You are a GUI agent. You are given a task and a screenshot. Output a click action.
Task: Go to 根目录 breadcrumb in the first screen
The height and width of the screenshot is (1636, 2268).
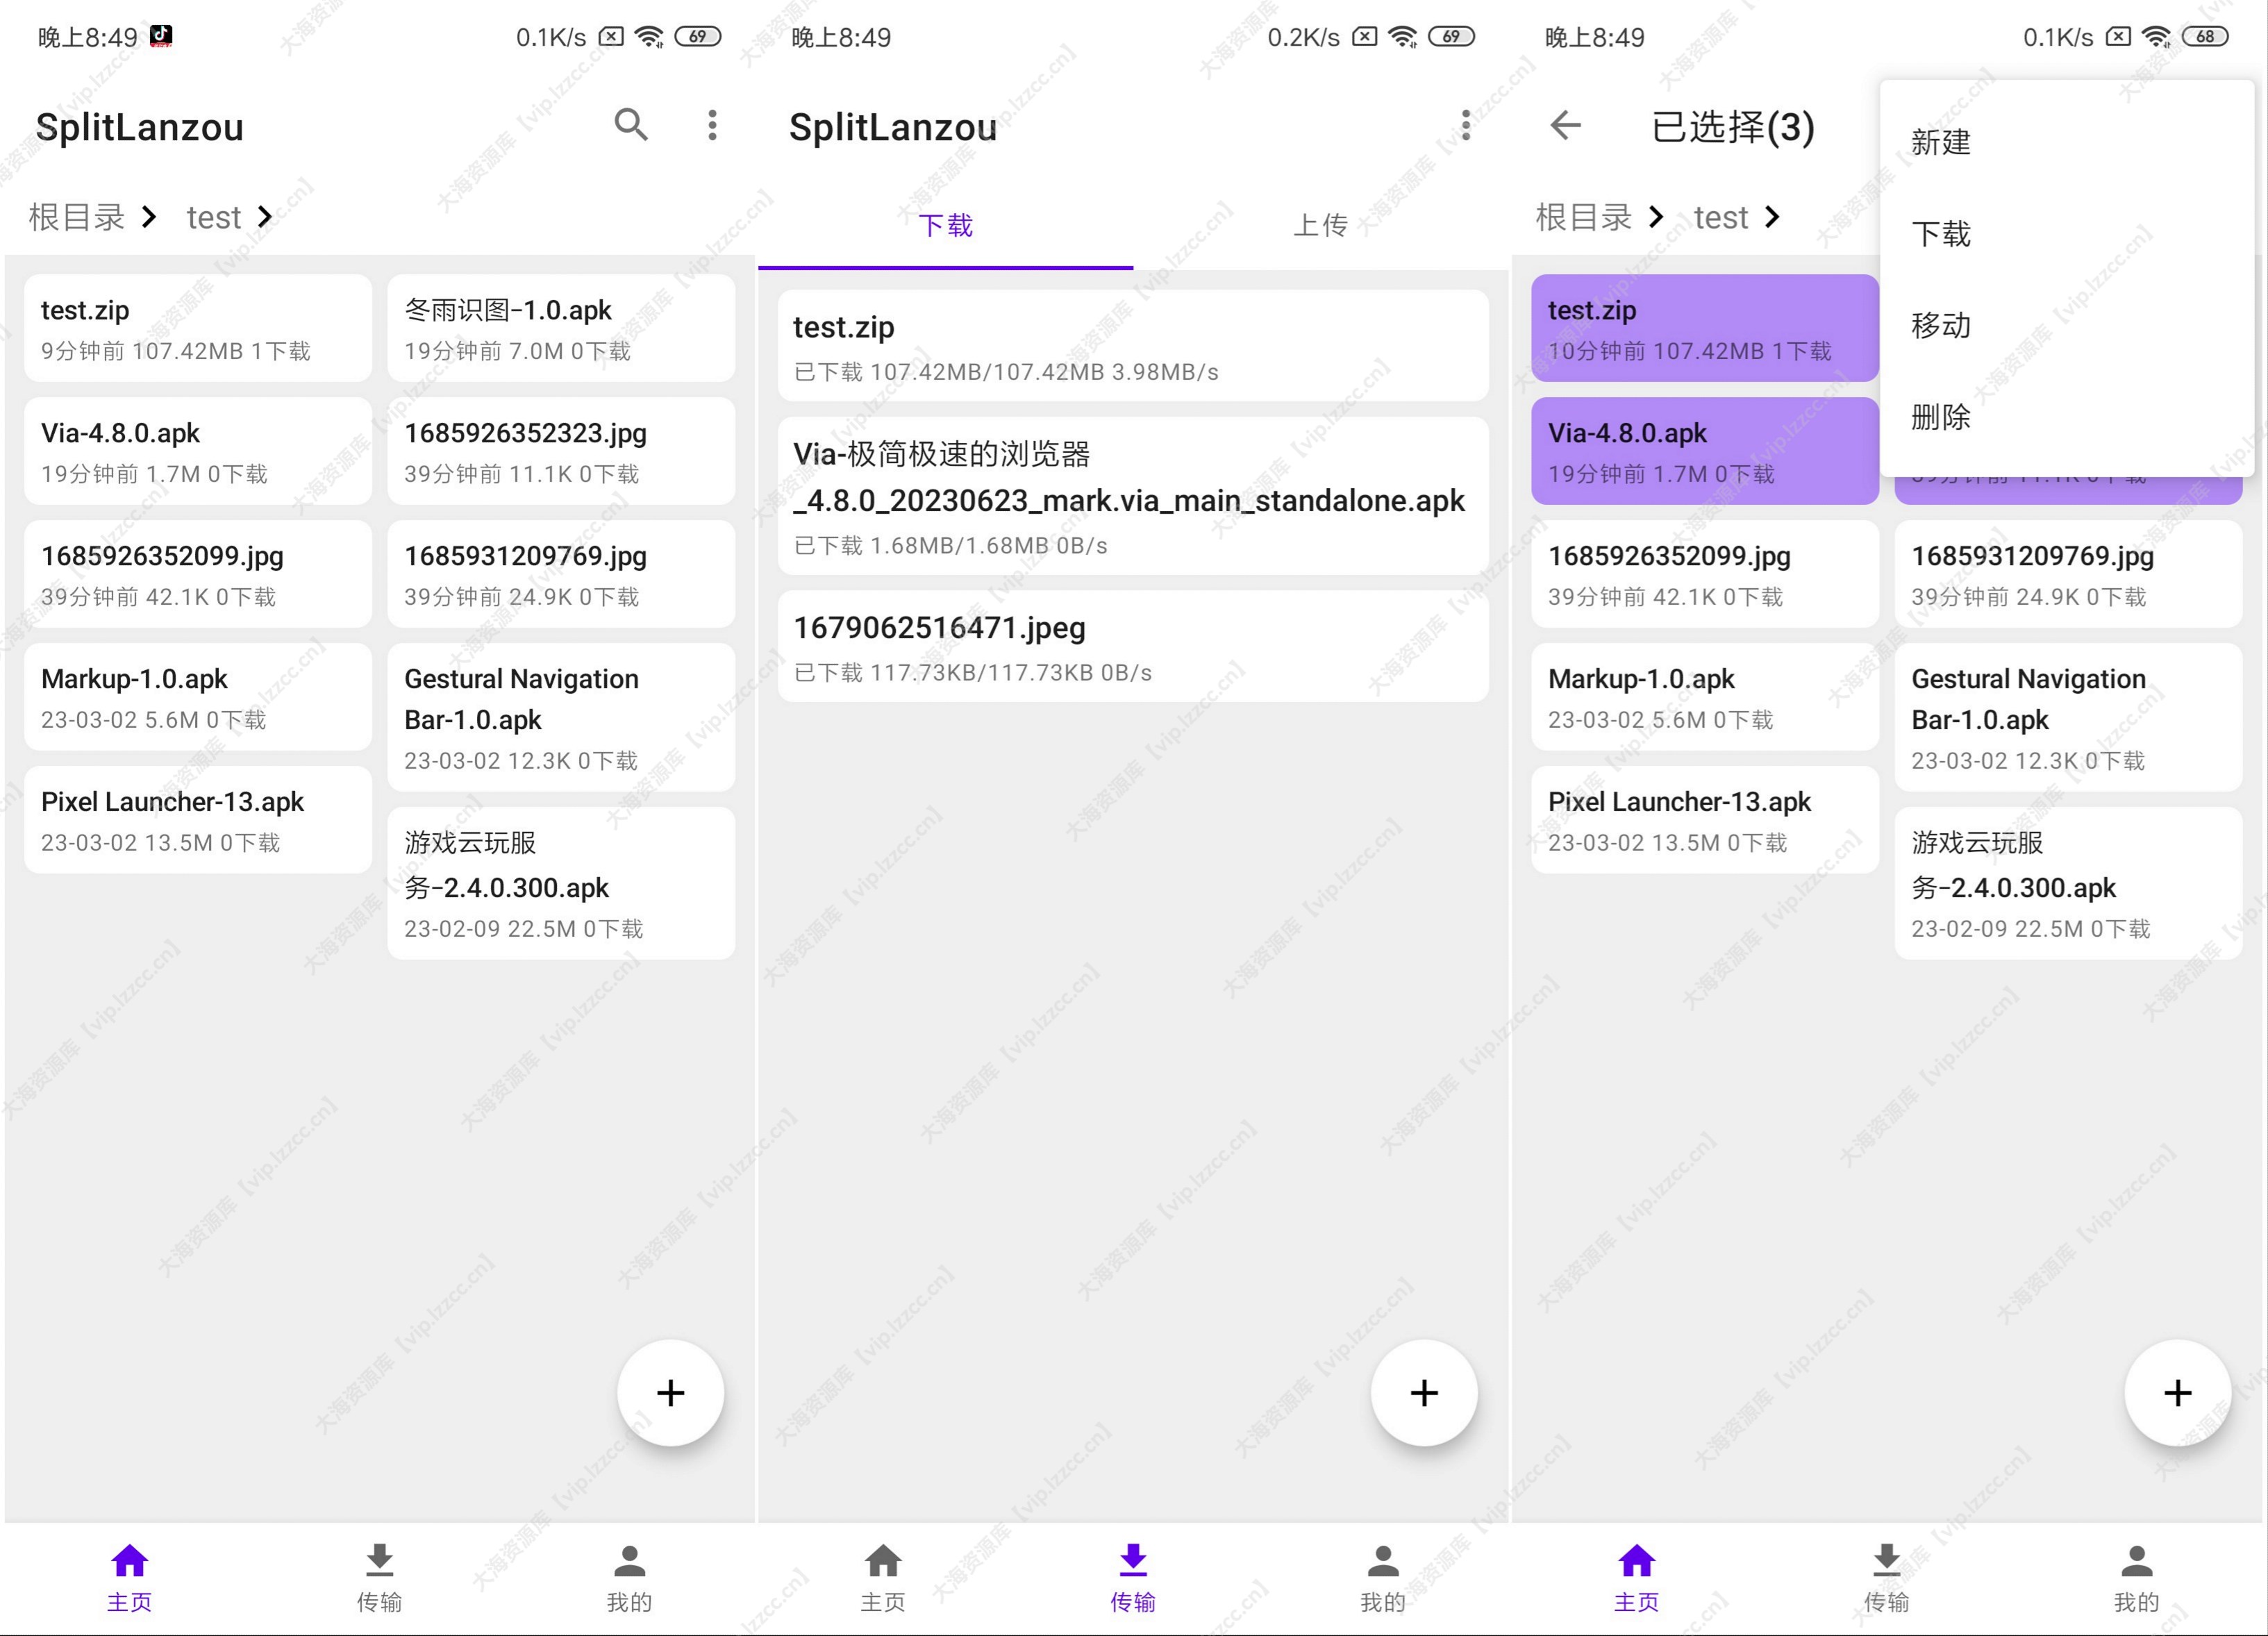coord(77,217)
